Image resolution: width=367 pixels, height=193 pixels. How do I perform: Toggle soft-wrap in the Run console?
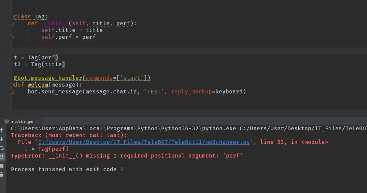[x=2, y=148]
